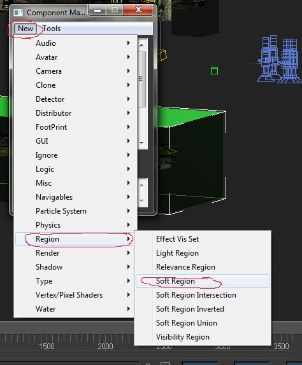Click the scrollbar thumb in the upper list

point(141,79)
